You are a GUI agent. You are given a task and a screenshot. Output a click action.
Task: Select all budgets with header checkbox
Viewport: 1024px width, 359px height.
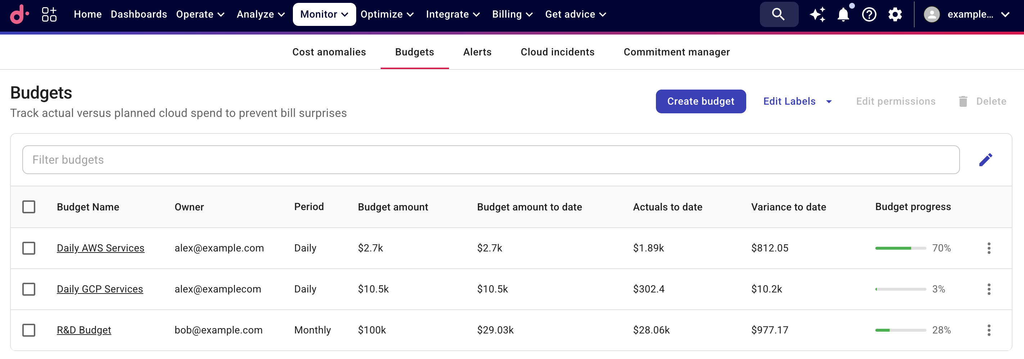pyautogui.click(x=30, y=207)
